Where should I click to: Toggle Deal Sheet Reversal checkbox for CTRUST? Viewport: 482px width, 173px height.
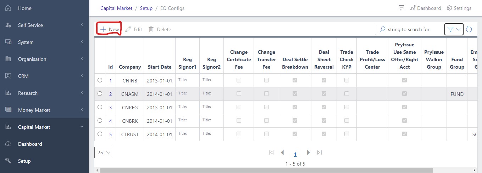(x=324, y=134)
